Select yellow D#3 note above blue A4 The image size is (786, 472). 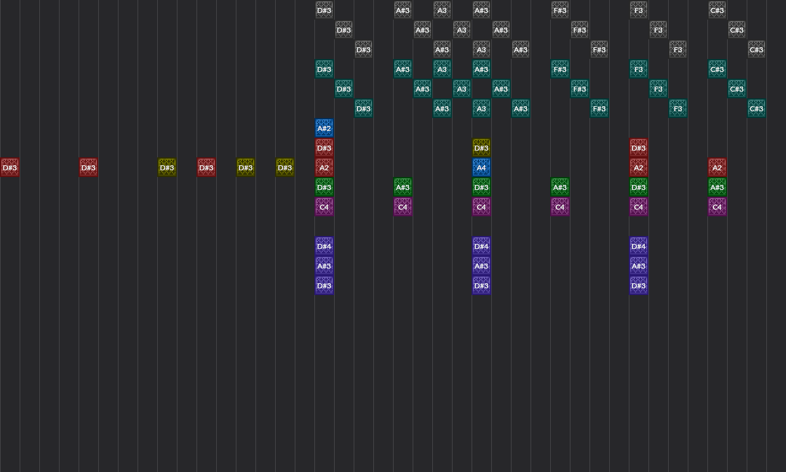coord(481,147)
